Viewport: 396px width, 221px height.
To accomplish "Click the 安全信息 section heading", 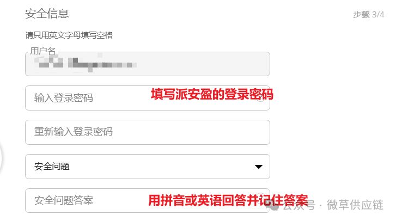I will click(47, 14).
